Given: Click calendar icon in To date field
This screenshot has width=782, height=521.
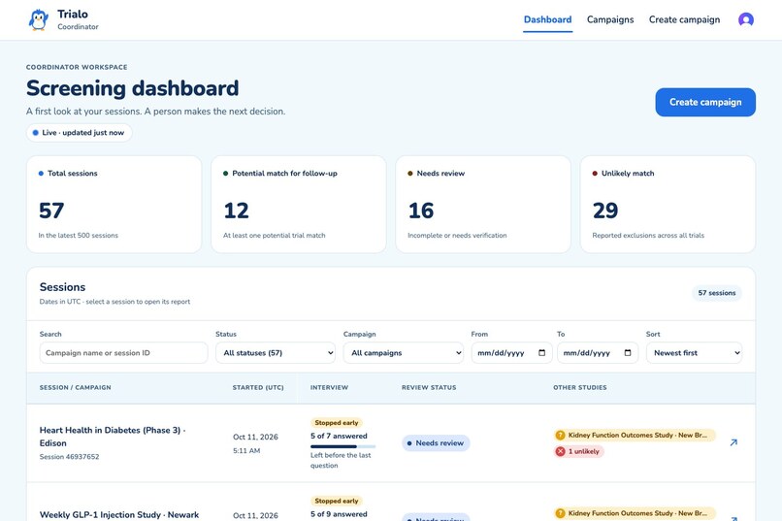Looking at the screenshot, I should click(628, 352).
